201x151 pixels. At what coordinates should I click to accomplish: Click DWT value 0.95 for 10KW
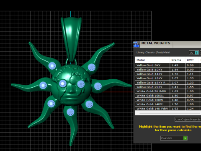pos(190,100)
